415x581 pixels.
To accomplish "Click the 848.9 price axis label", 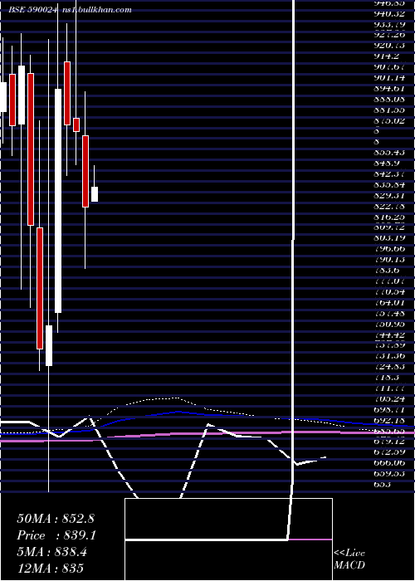I will click(387, 164).
